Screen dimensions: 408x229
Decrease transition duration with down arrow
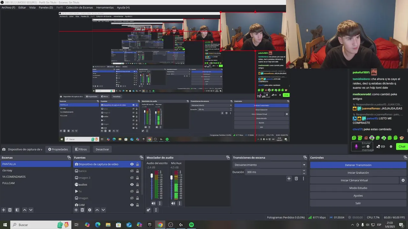pyautogui.click(x=304, y=173)
